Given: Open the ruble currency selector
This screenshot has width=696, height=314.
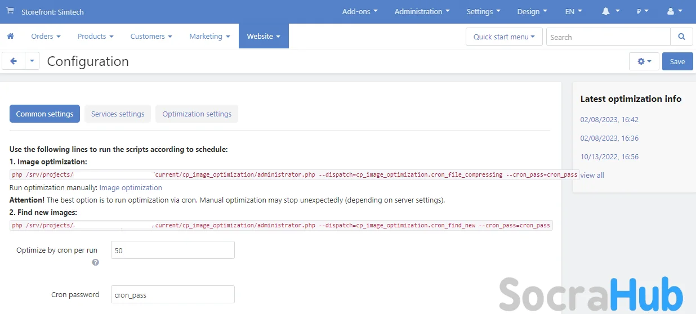Looking at the screenshot, I should click(643, 11).
